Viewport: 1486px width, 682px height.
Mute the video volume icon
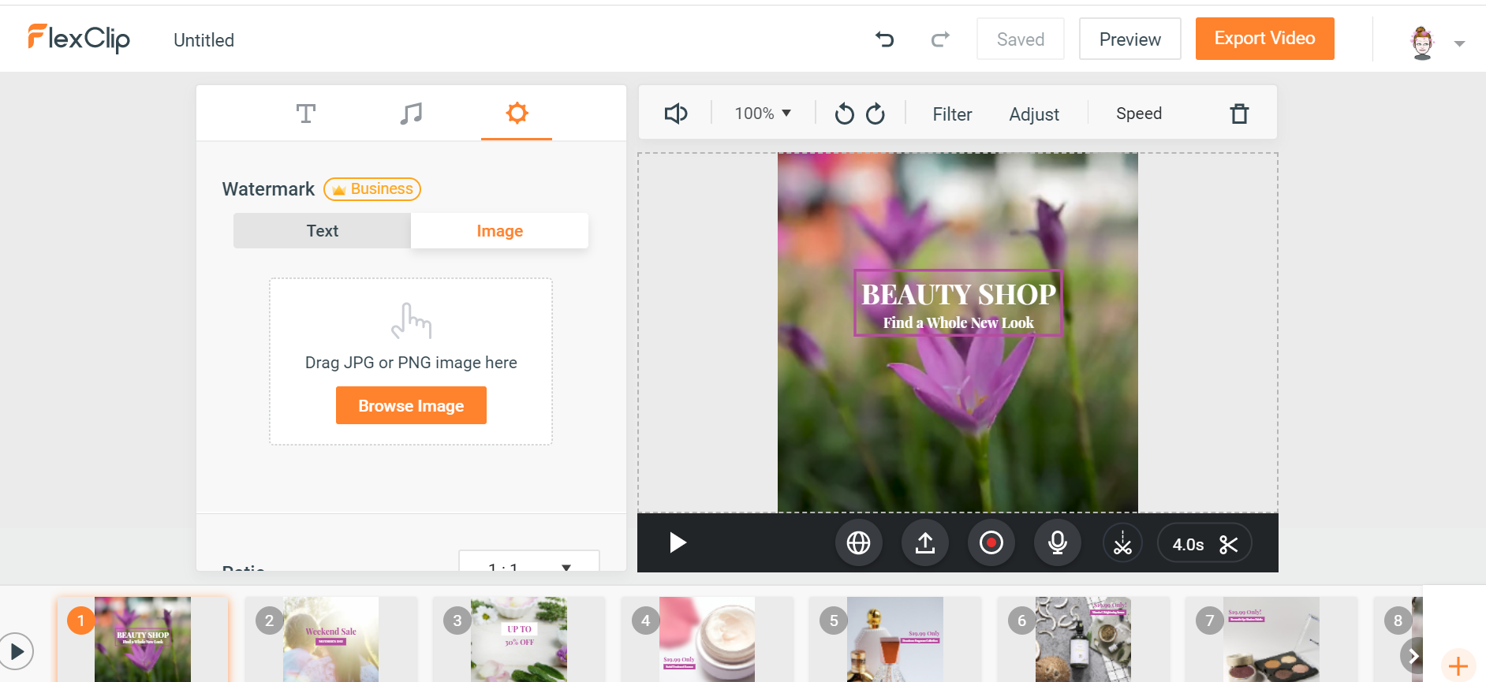[x=676, y=114]
